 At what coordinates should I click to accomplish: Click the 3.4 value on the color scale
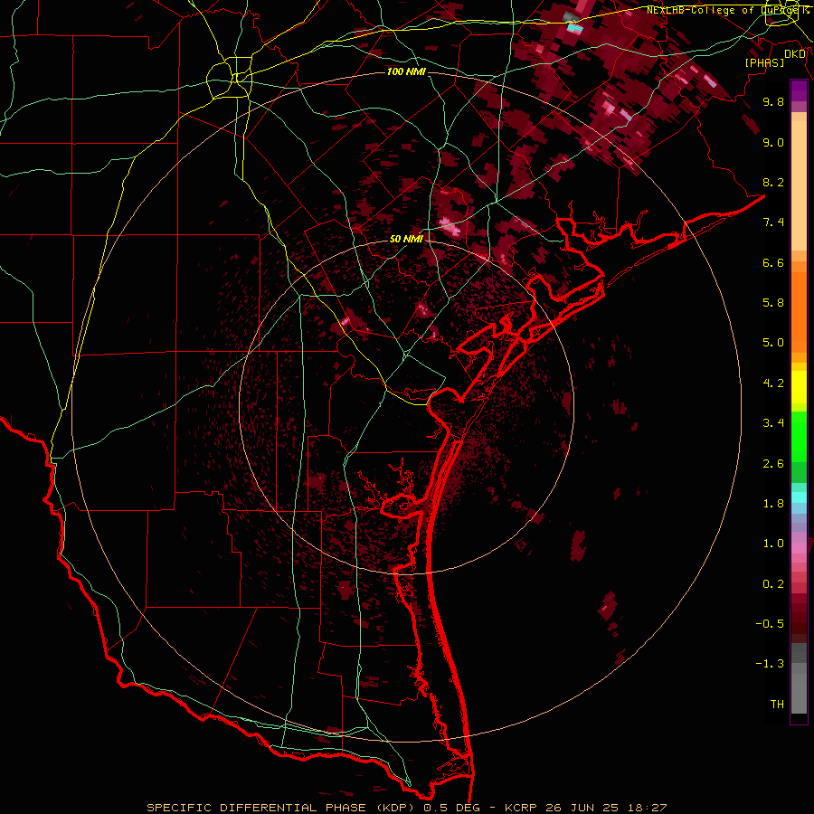773,423
